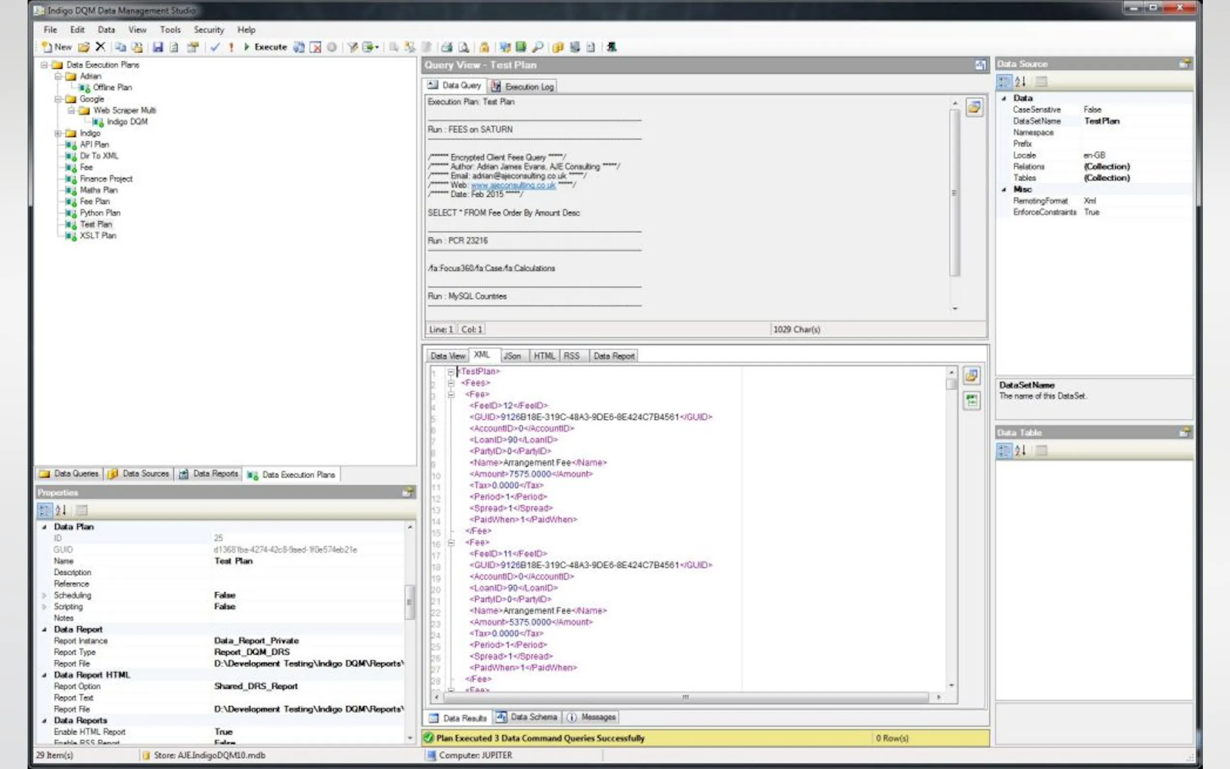The width and height of the screenshot is (1230, 769).
Task: Switch to the JSon output tab
Action: coord(512,356)
